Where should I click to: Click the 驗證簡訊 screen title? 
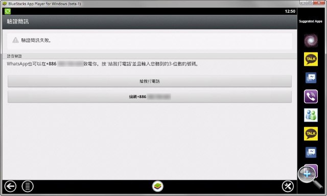click(18, 21)
